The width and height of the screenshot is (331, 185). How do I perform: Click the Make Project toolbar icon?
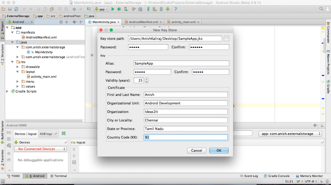coord(89,9)
